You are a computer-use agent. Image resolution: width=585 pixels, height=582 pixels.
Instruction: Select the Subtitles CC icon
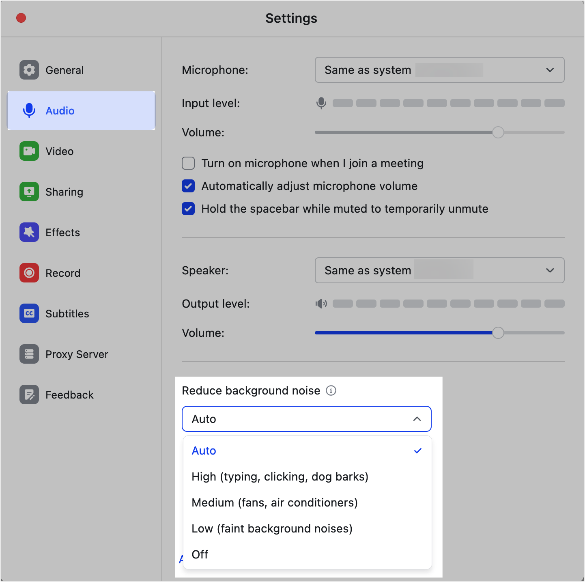click(x=29, y=314)
